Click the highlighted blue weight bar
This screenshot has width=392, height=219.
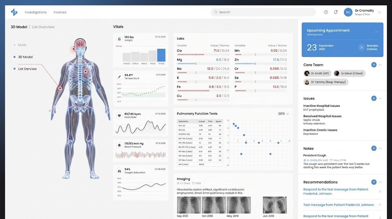(161, 55)
